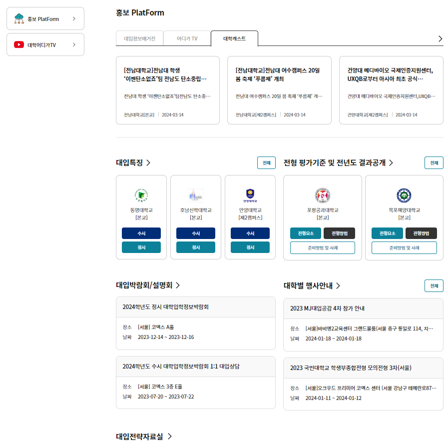Image resolution: width=445 pixels, height=443 pixels.
Task: Open 건양대 메디바이오 국제인증지원센터 card
Action: click(391, 90)
